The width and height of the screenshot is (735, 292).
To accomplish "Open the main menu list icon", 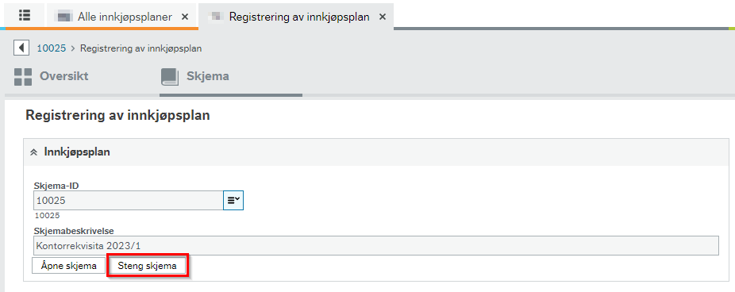I will click(x=25, y=15).
